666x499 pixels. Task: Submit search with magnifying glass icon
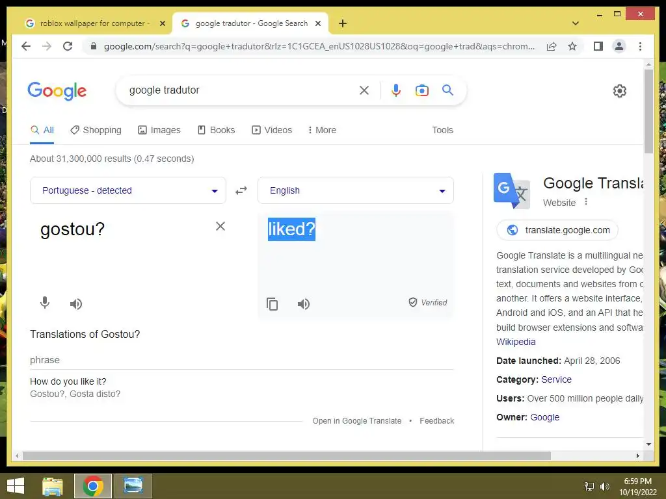[447, 90]
